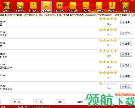The width and height of the screenshot is (135, 108).
Task: Open the 决策系统 icon
Action: (x=125, y=7)
